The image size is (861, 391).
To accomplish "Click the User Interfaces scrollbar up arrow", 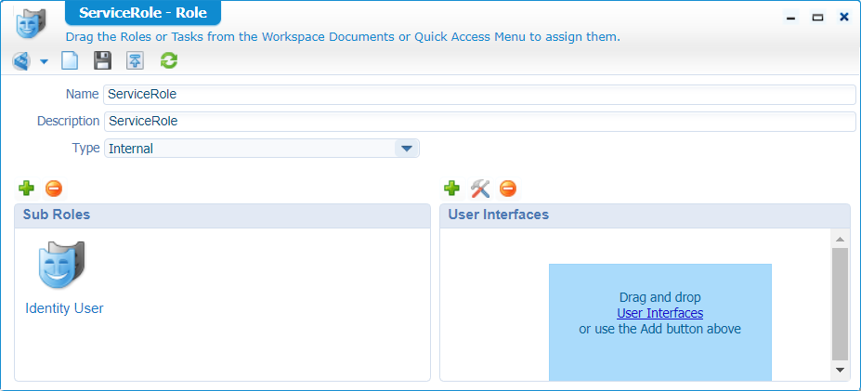I will tap(840, 240).
